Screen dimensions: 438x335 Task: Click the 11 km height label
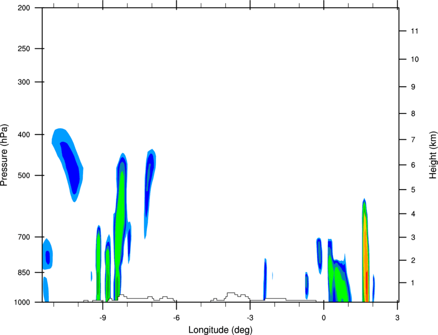click(414, 31)
